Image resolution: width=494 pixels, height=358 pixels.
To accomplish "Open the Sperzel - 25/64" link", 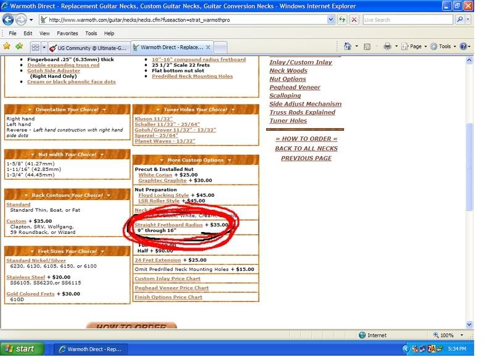I will click(156, 135).
